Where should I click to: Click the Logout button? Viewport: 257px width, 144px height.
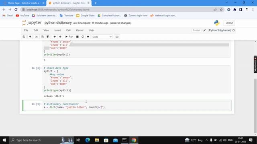(229, 23)
